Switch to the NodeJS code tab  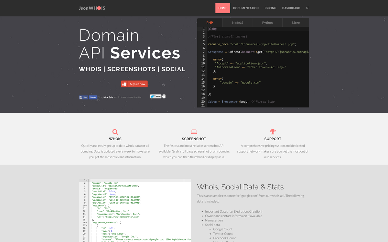pyautogui.click(x=238, y=23)
